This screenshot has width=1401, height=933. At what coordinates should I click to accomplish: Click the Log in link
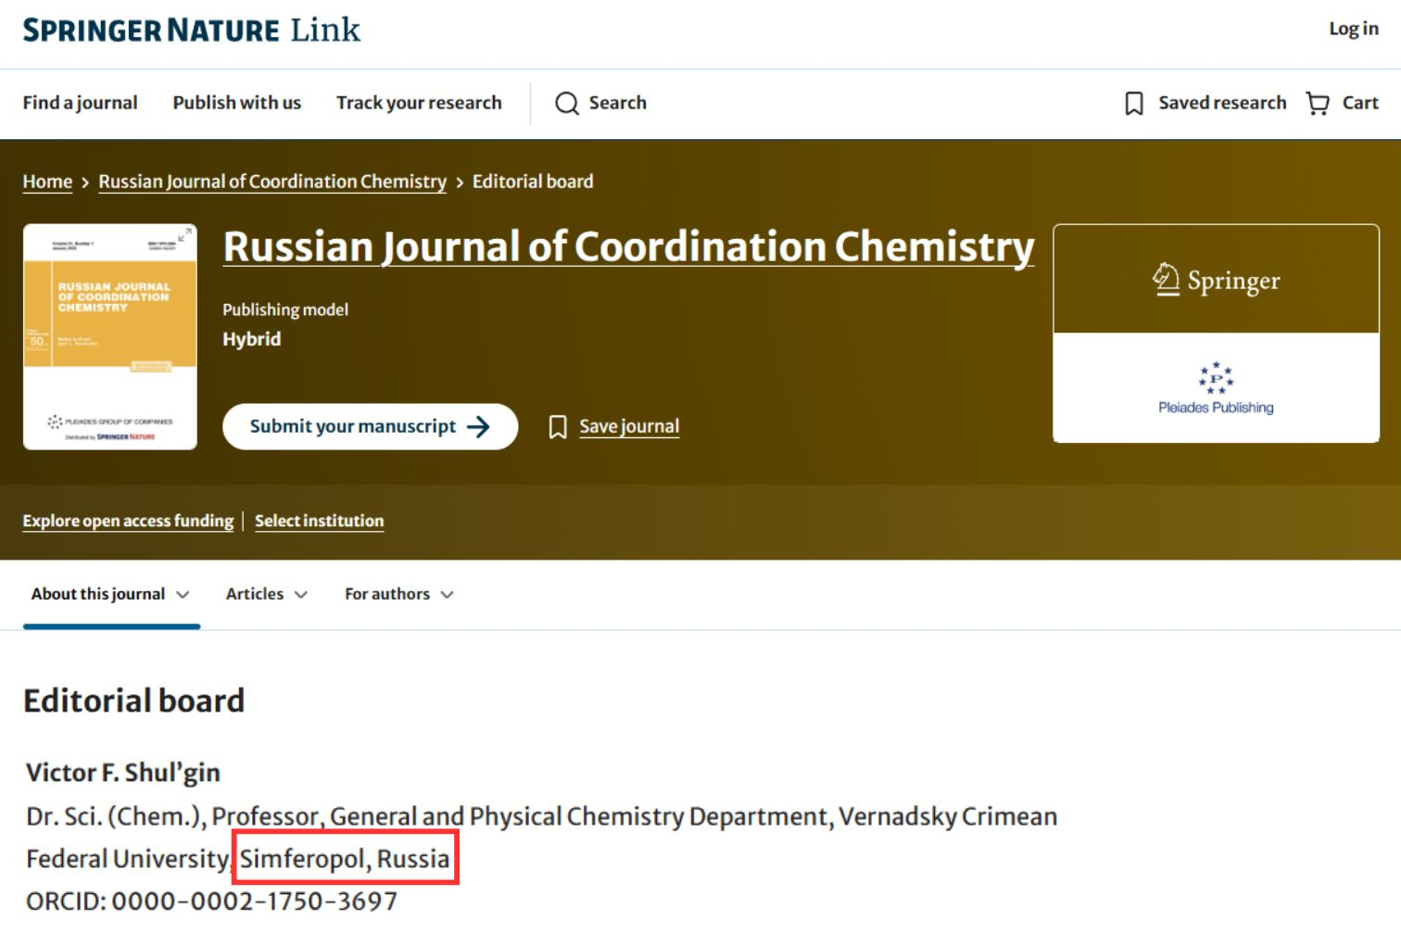[1353, 29]
